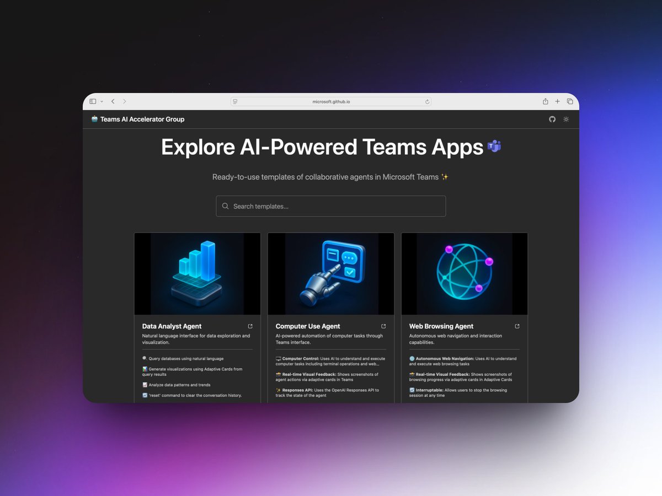The width and height of the screenshot is (662, 496).
Task: Click the Microsoft Teams logo beside heading
Action: (494, 147)
